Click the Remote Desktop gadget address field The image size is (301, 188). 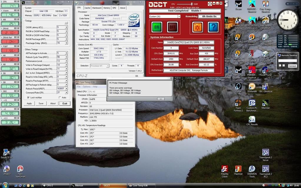point(287,61)
